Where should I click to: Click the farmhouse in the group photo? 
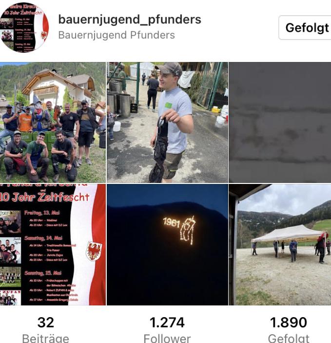(x=58, y=87)
